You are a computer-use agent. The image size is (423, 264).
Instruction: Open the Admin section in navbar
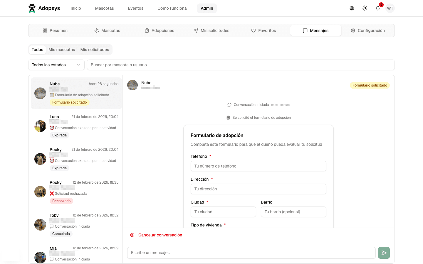(x=207, y=8)
